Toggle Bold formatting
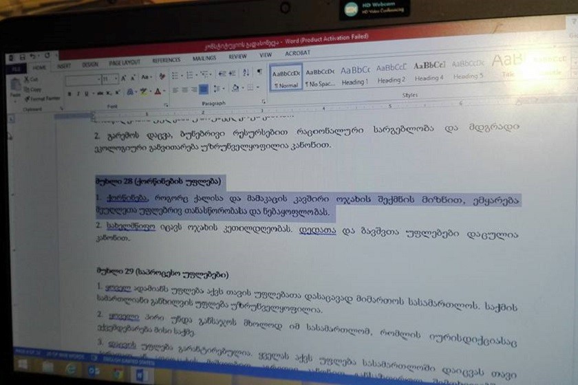The height and width of the screenshot is (385, 578). [69, 93]
